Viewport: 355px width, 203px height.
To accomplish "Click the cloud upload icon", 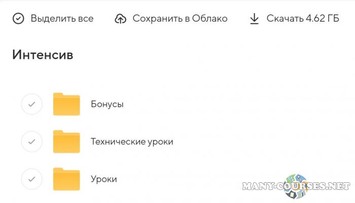I will pos(120,19).
